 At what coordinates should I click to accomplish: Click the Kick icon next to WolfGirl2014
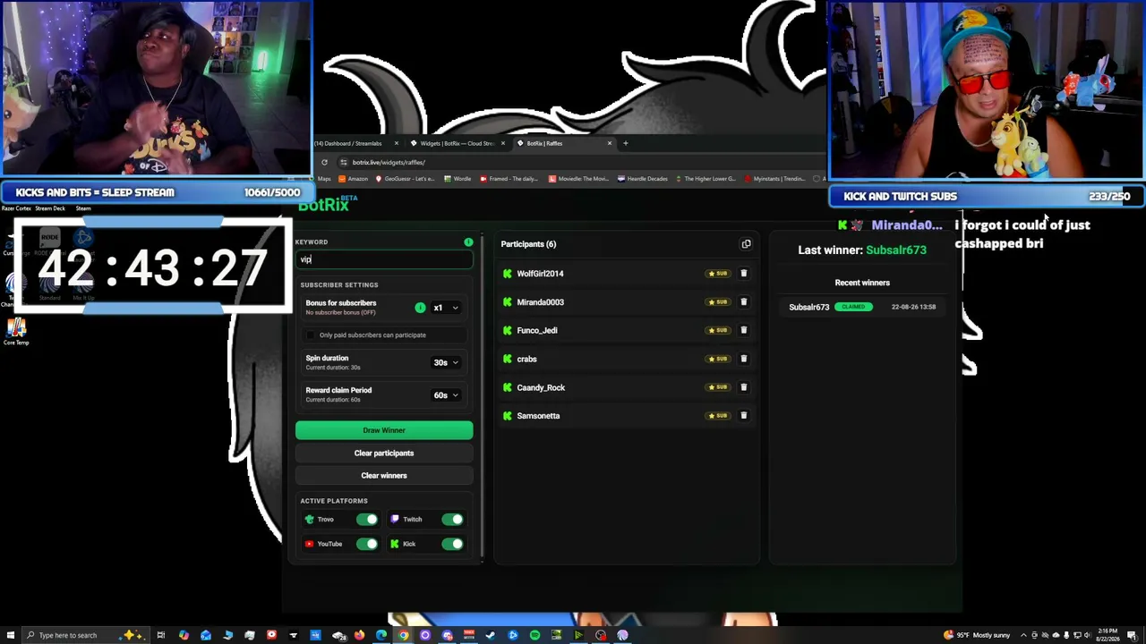(508, 274)
